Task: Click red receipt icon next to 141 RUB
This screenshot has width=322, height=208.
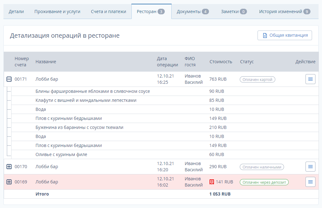Action: 212,182
